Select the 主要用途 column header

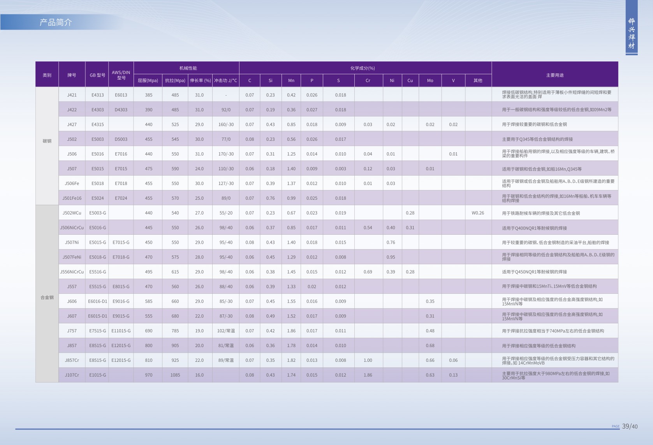(x=554, y=75)
